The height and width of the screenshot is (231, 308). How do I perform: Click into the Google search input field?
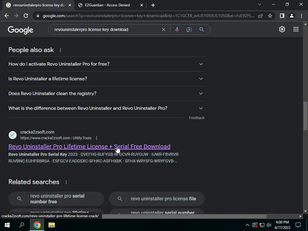tap(106, 29)
